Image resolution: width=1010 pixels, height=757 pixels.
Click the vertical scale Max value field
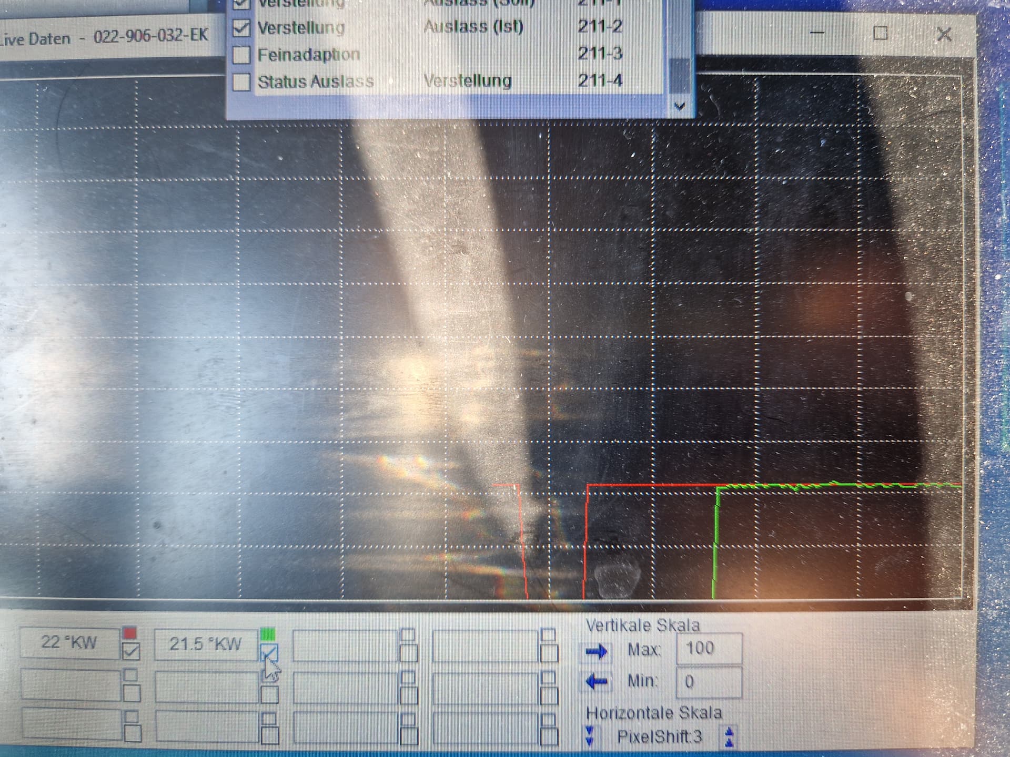[x=709, y=649]
